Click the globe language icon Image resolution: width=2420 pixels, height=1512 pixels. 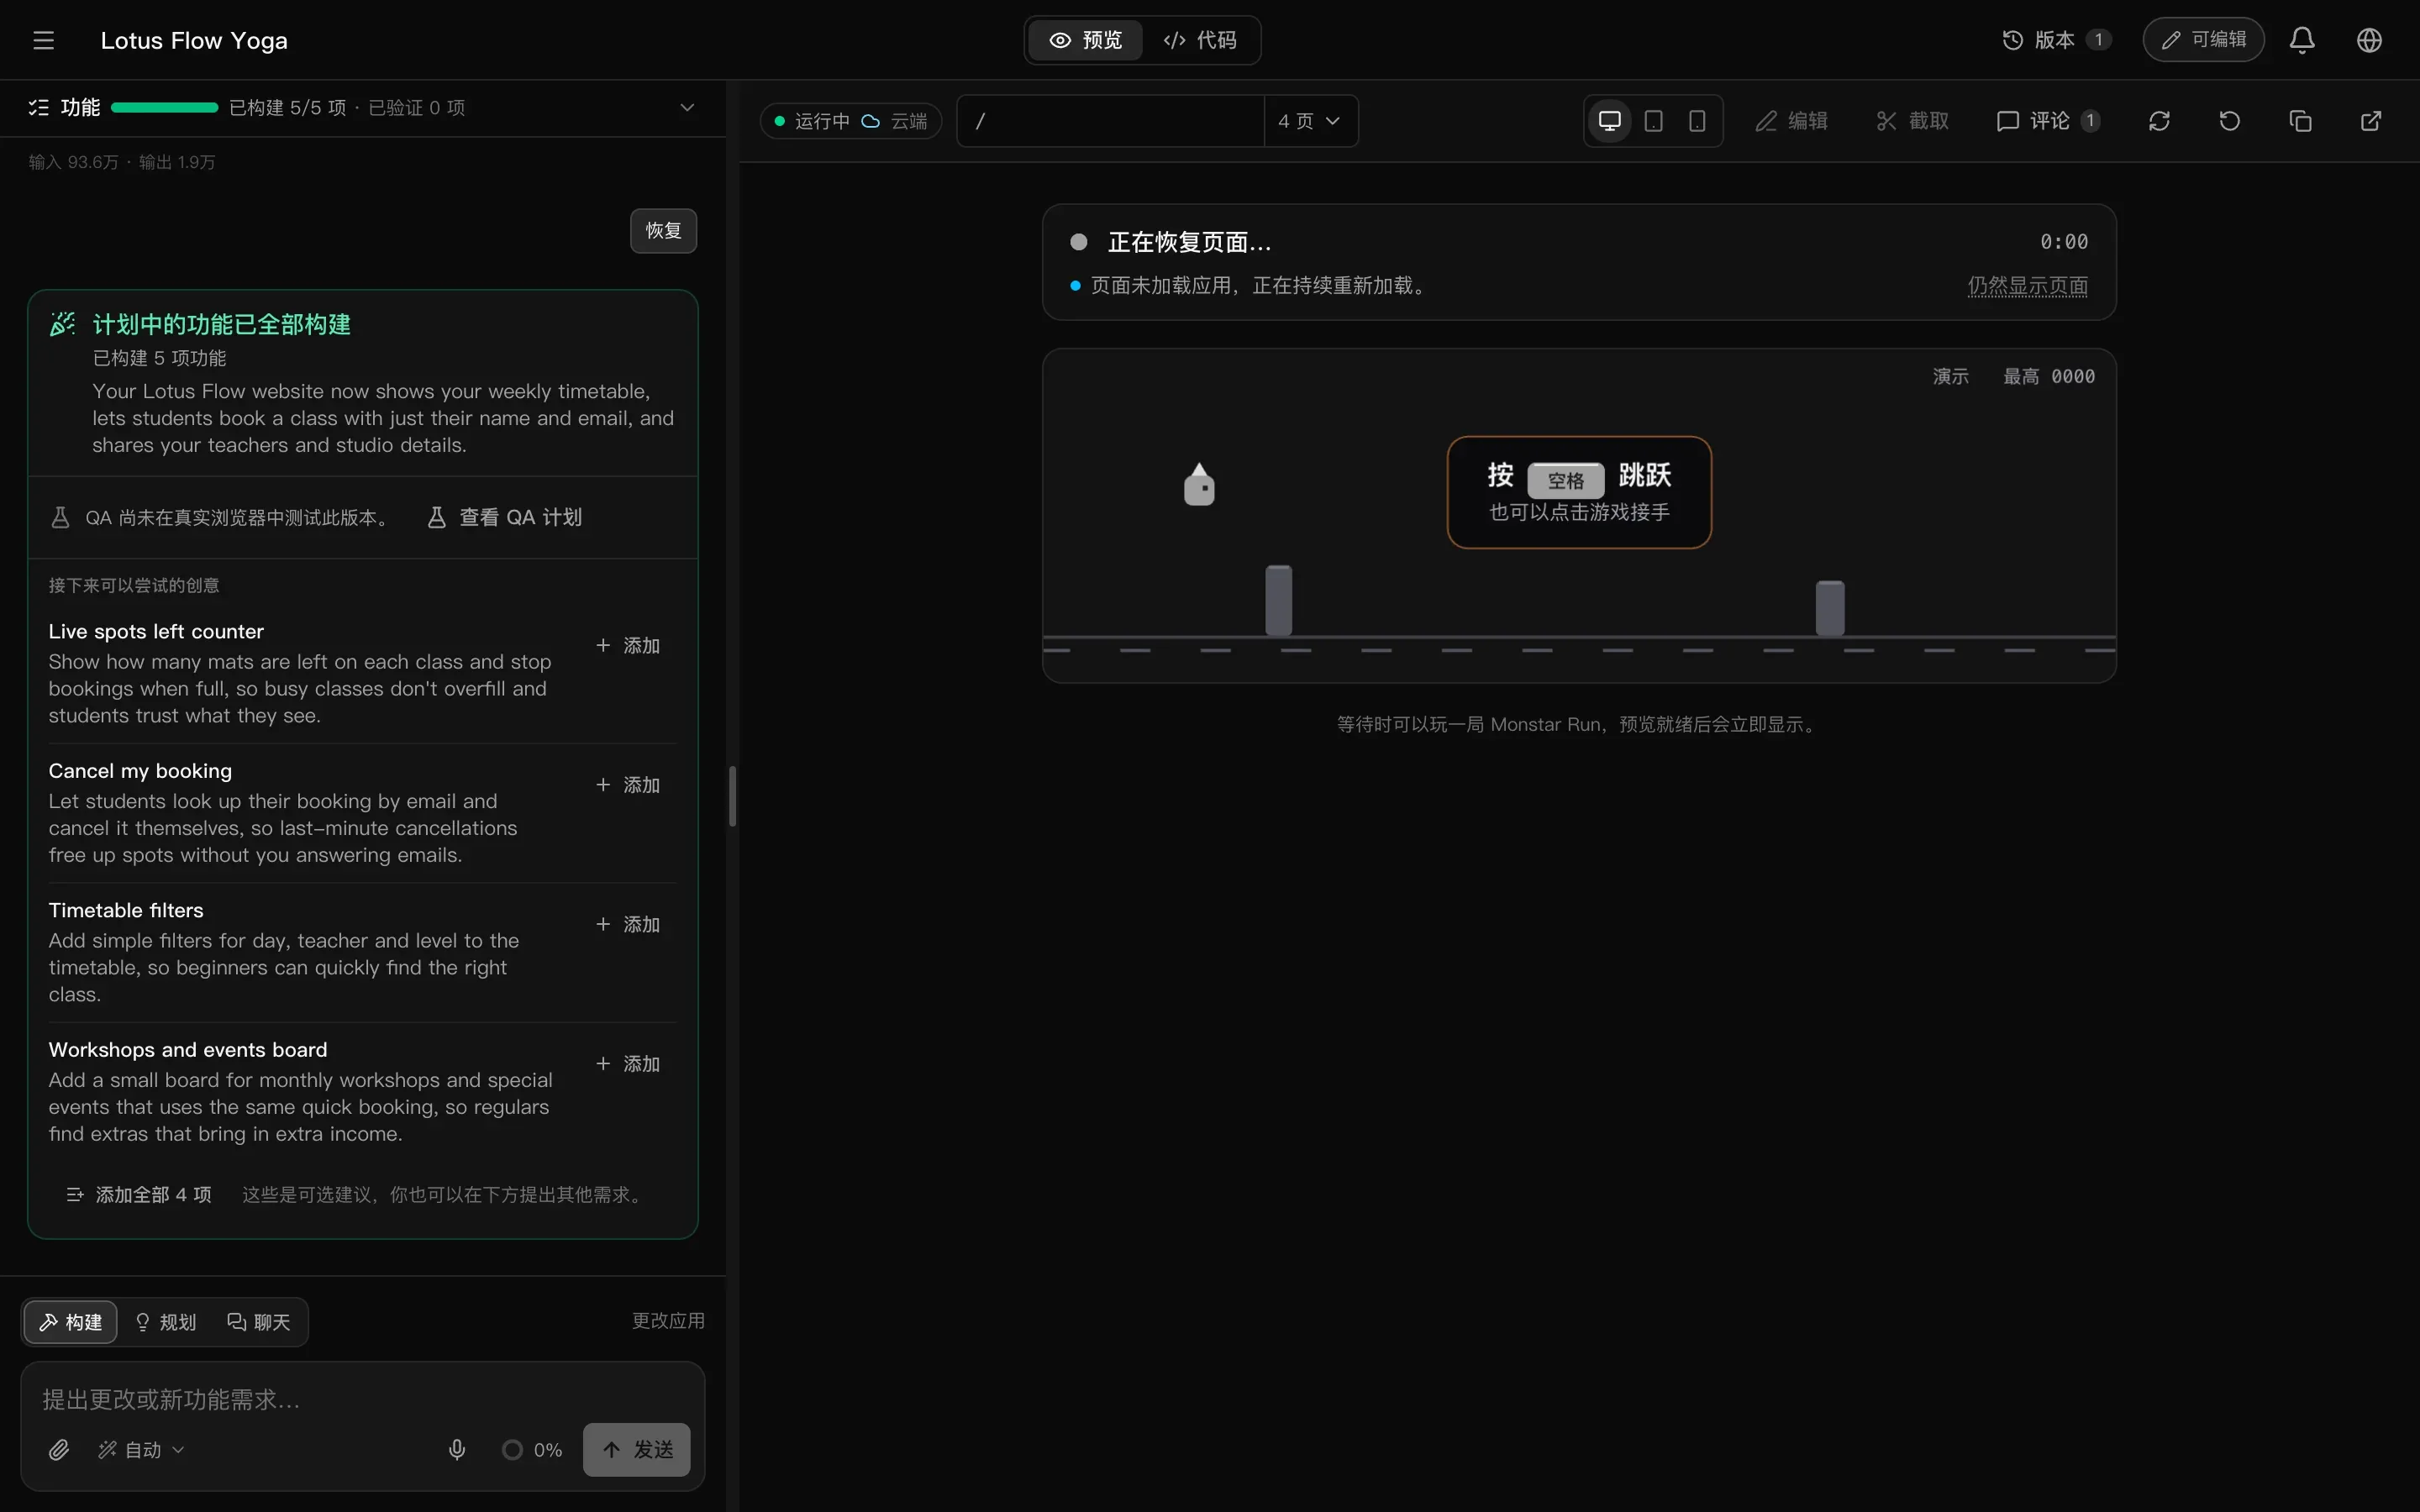pyautogui.click(x=2369, y=40)
